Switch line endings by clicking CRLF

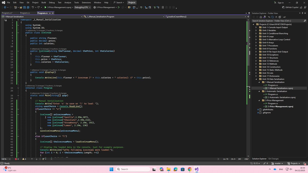point(246,159)
